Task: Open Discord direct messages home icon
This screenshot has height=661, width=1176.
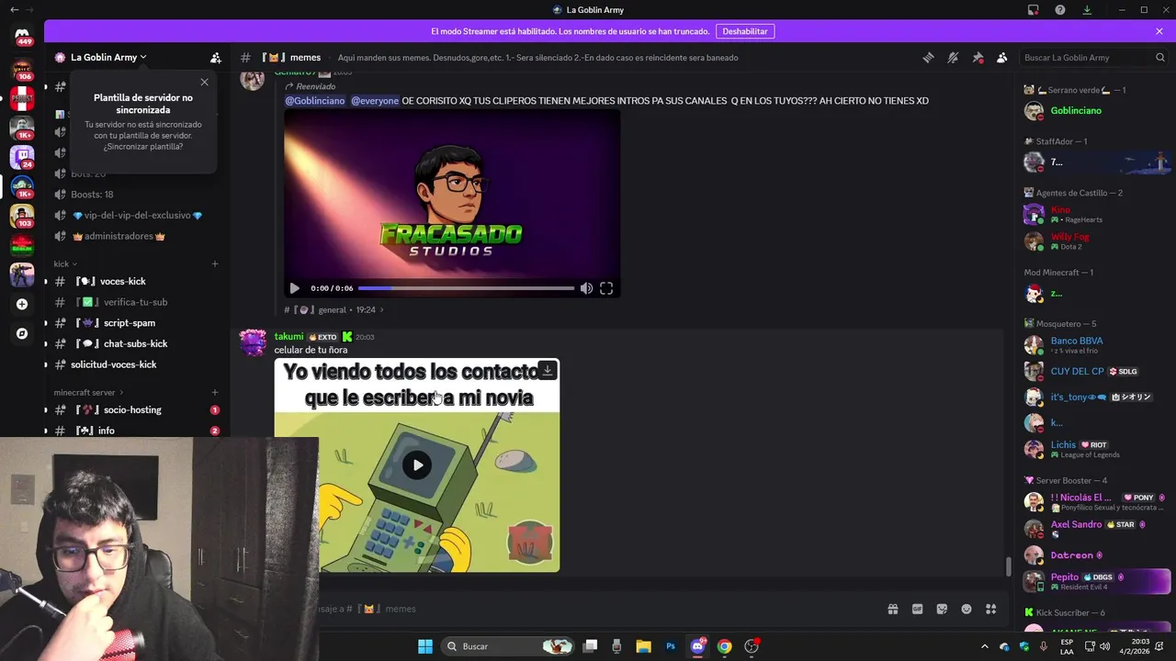Action: click(22, 36)
